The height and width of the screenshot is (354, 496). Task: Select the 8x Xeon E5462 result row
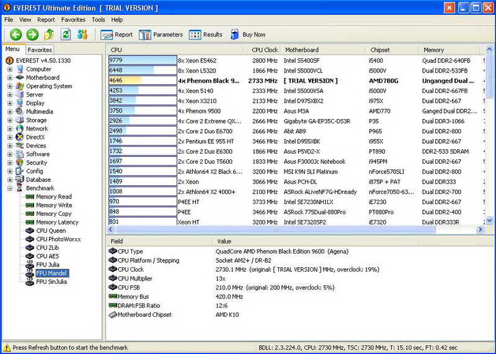point(296,60)
